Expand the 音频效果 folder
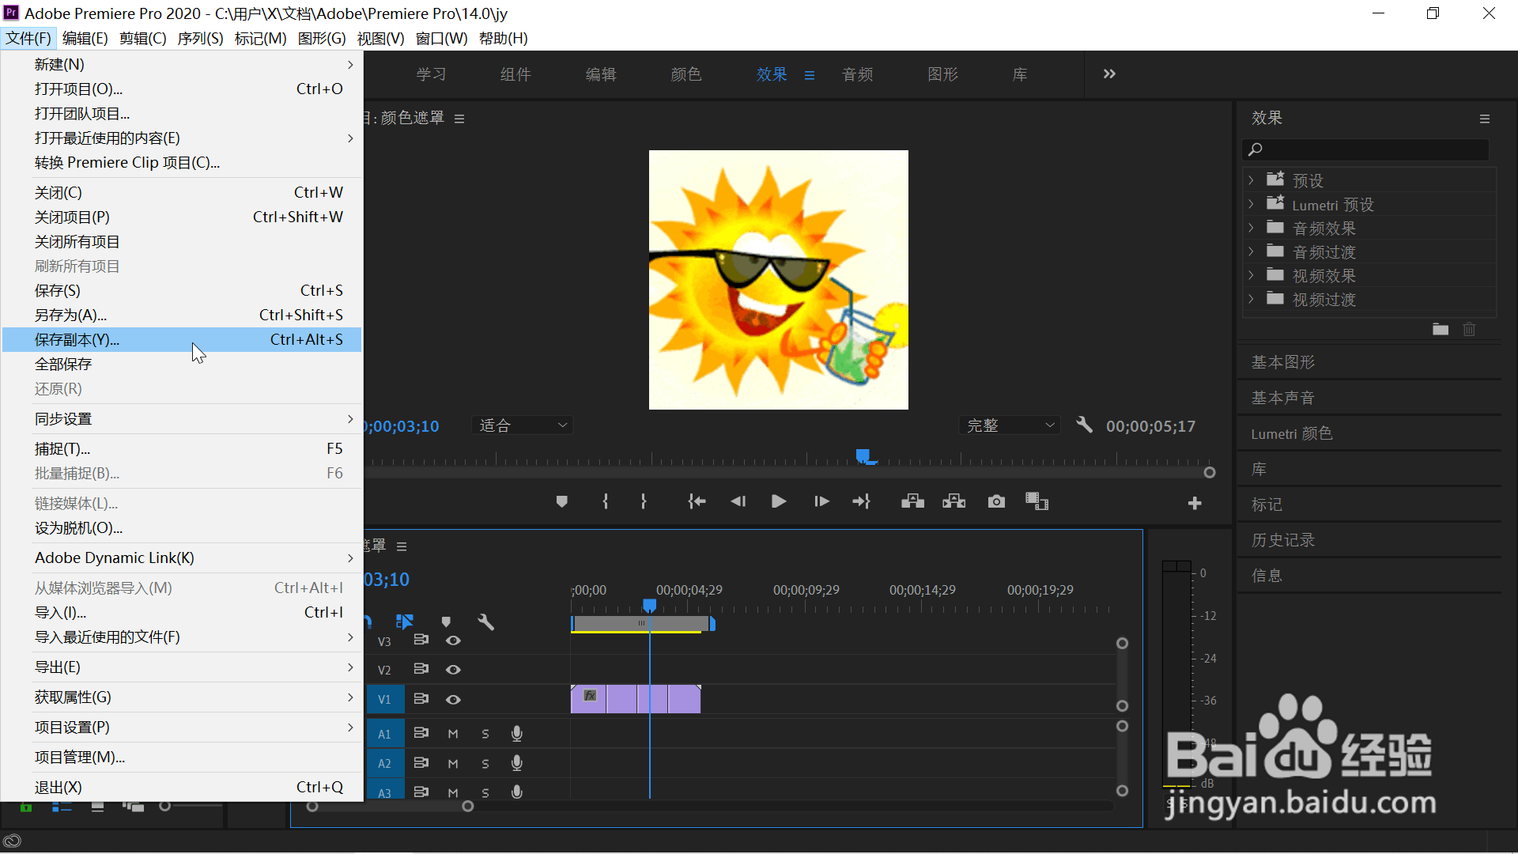The image size is (1518, 854). [x=1251, y=228]
